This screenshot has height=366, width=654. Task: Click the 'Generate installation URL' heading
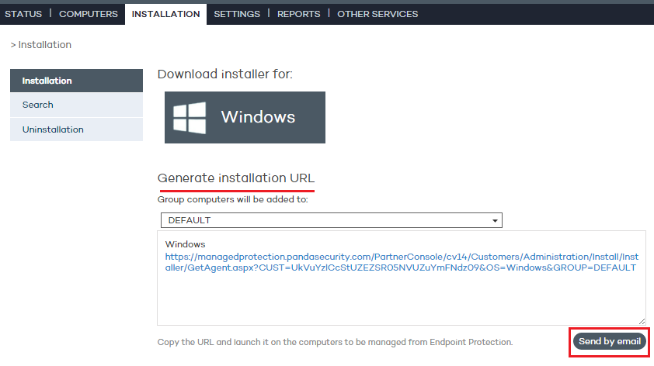click(x=236, y=178)
